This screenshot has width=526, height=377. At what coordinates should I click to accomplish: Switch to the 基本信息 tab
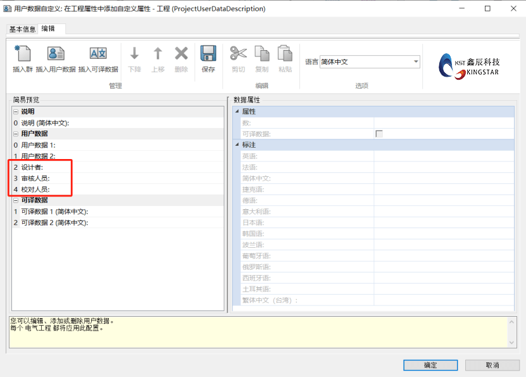[x=22, y=29]
